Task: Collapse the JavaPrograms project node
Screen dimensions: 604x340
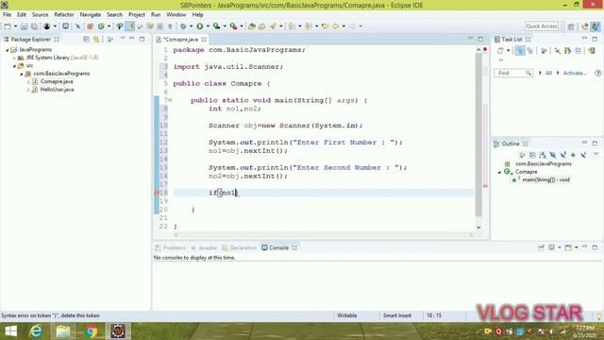Action: [x=7, y=50]
